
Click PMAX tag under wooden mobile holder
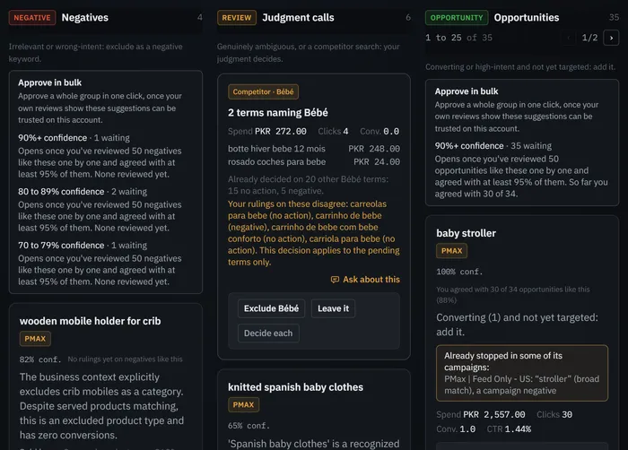[x=35, y=339]
